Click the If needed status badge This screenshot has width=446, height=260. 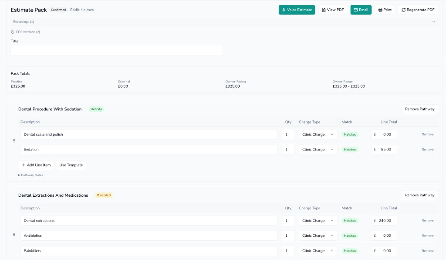(x=104, y=195)
